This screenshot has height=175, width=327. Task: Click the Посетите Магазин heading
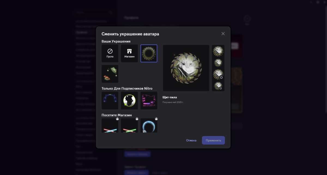tap(117, 115)
